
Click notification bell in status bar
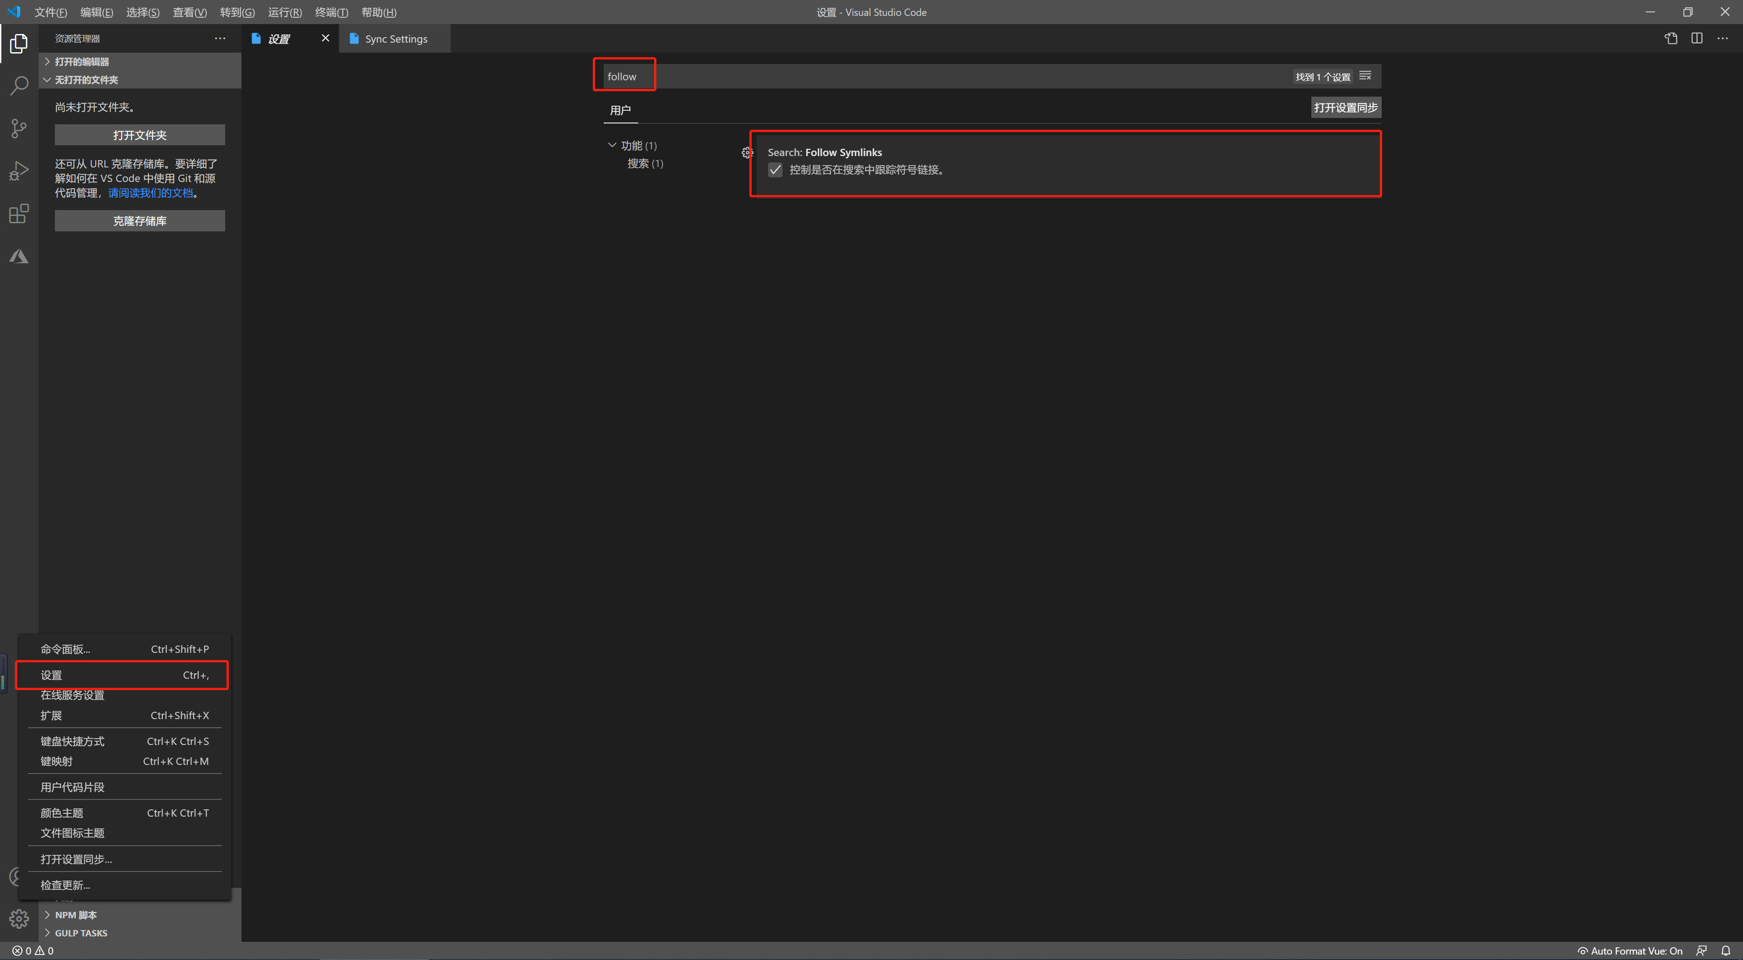(1725, 950)
